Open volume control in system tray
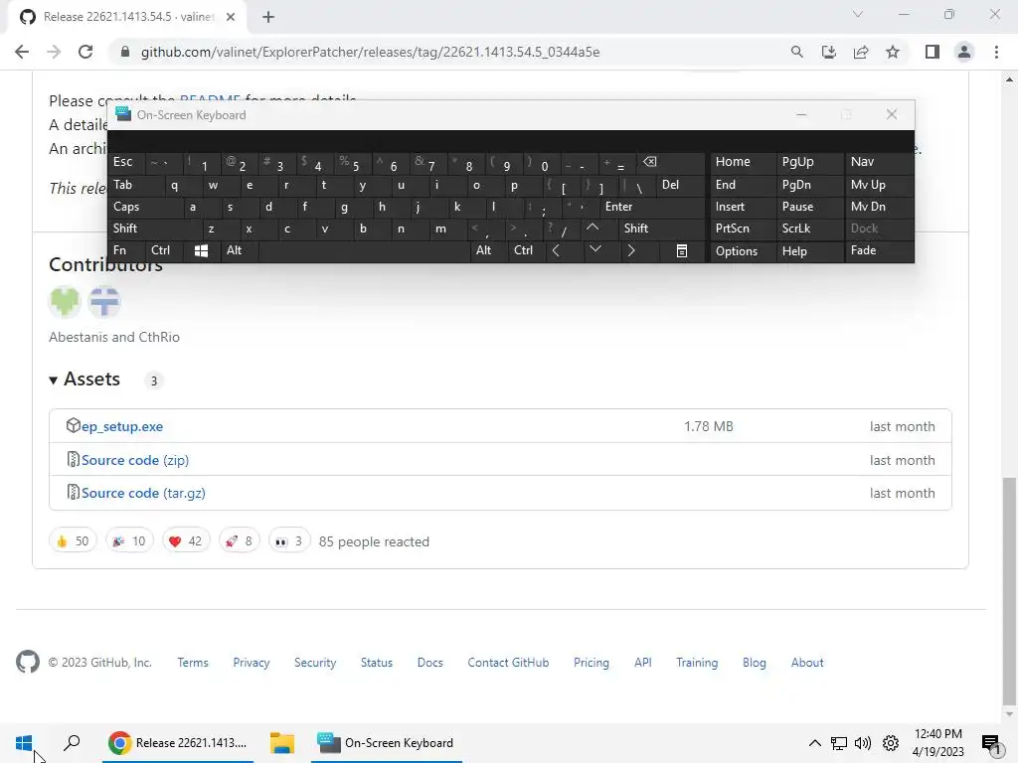Image resolution: width=1018 pixels, height=763 pixels. tap(863, 743)
